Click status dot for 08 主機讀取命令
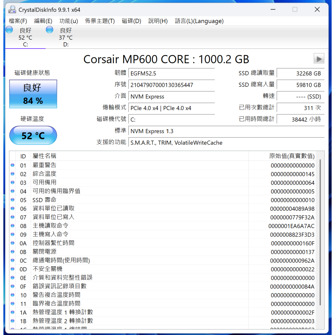 point(13,226)
